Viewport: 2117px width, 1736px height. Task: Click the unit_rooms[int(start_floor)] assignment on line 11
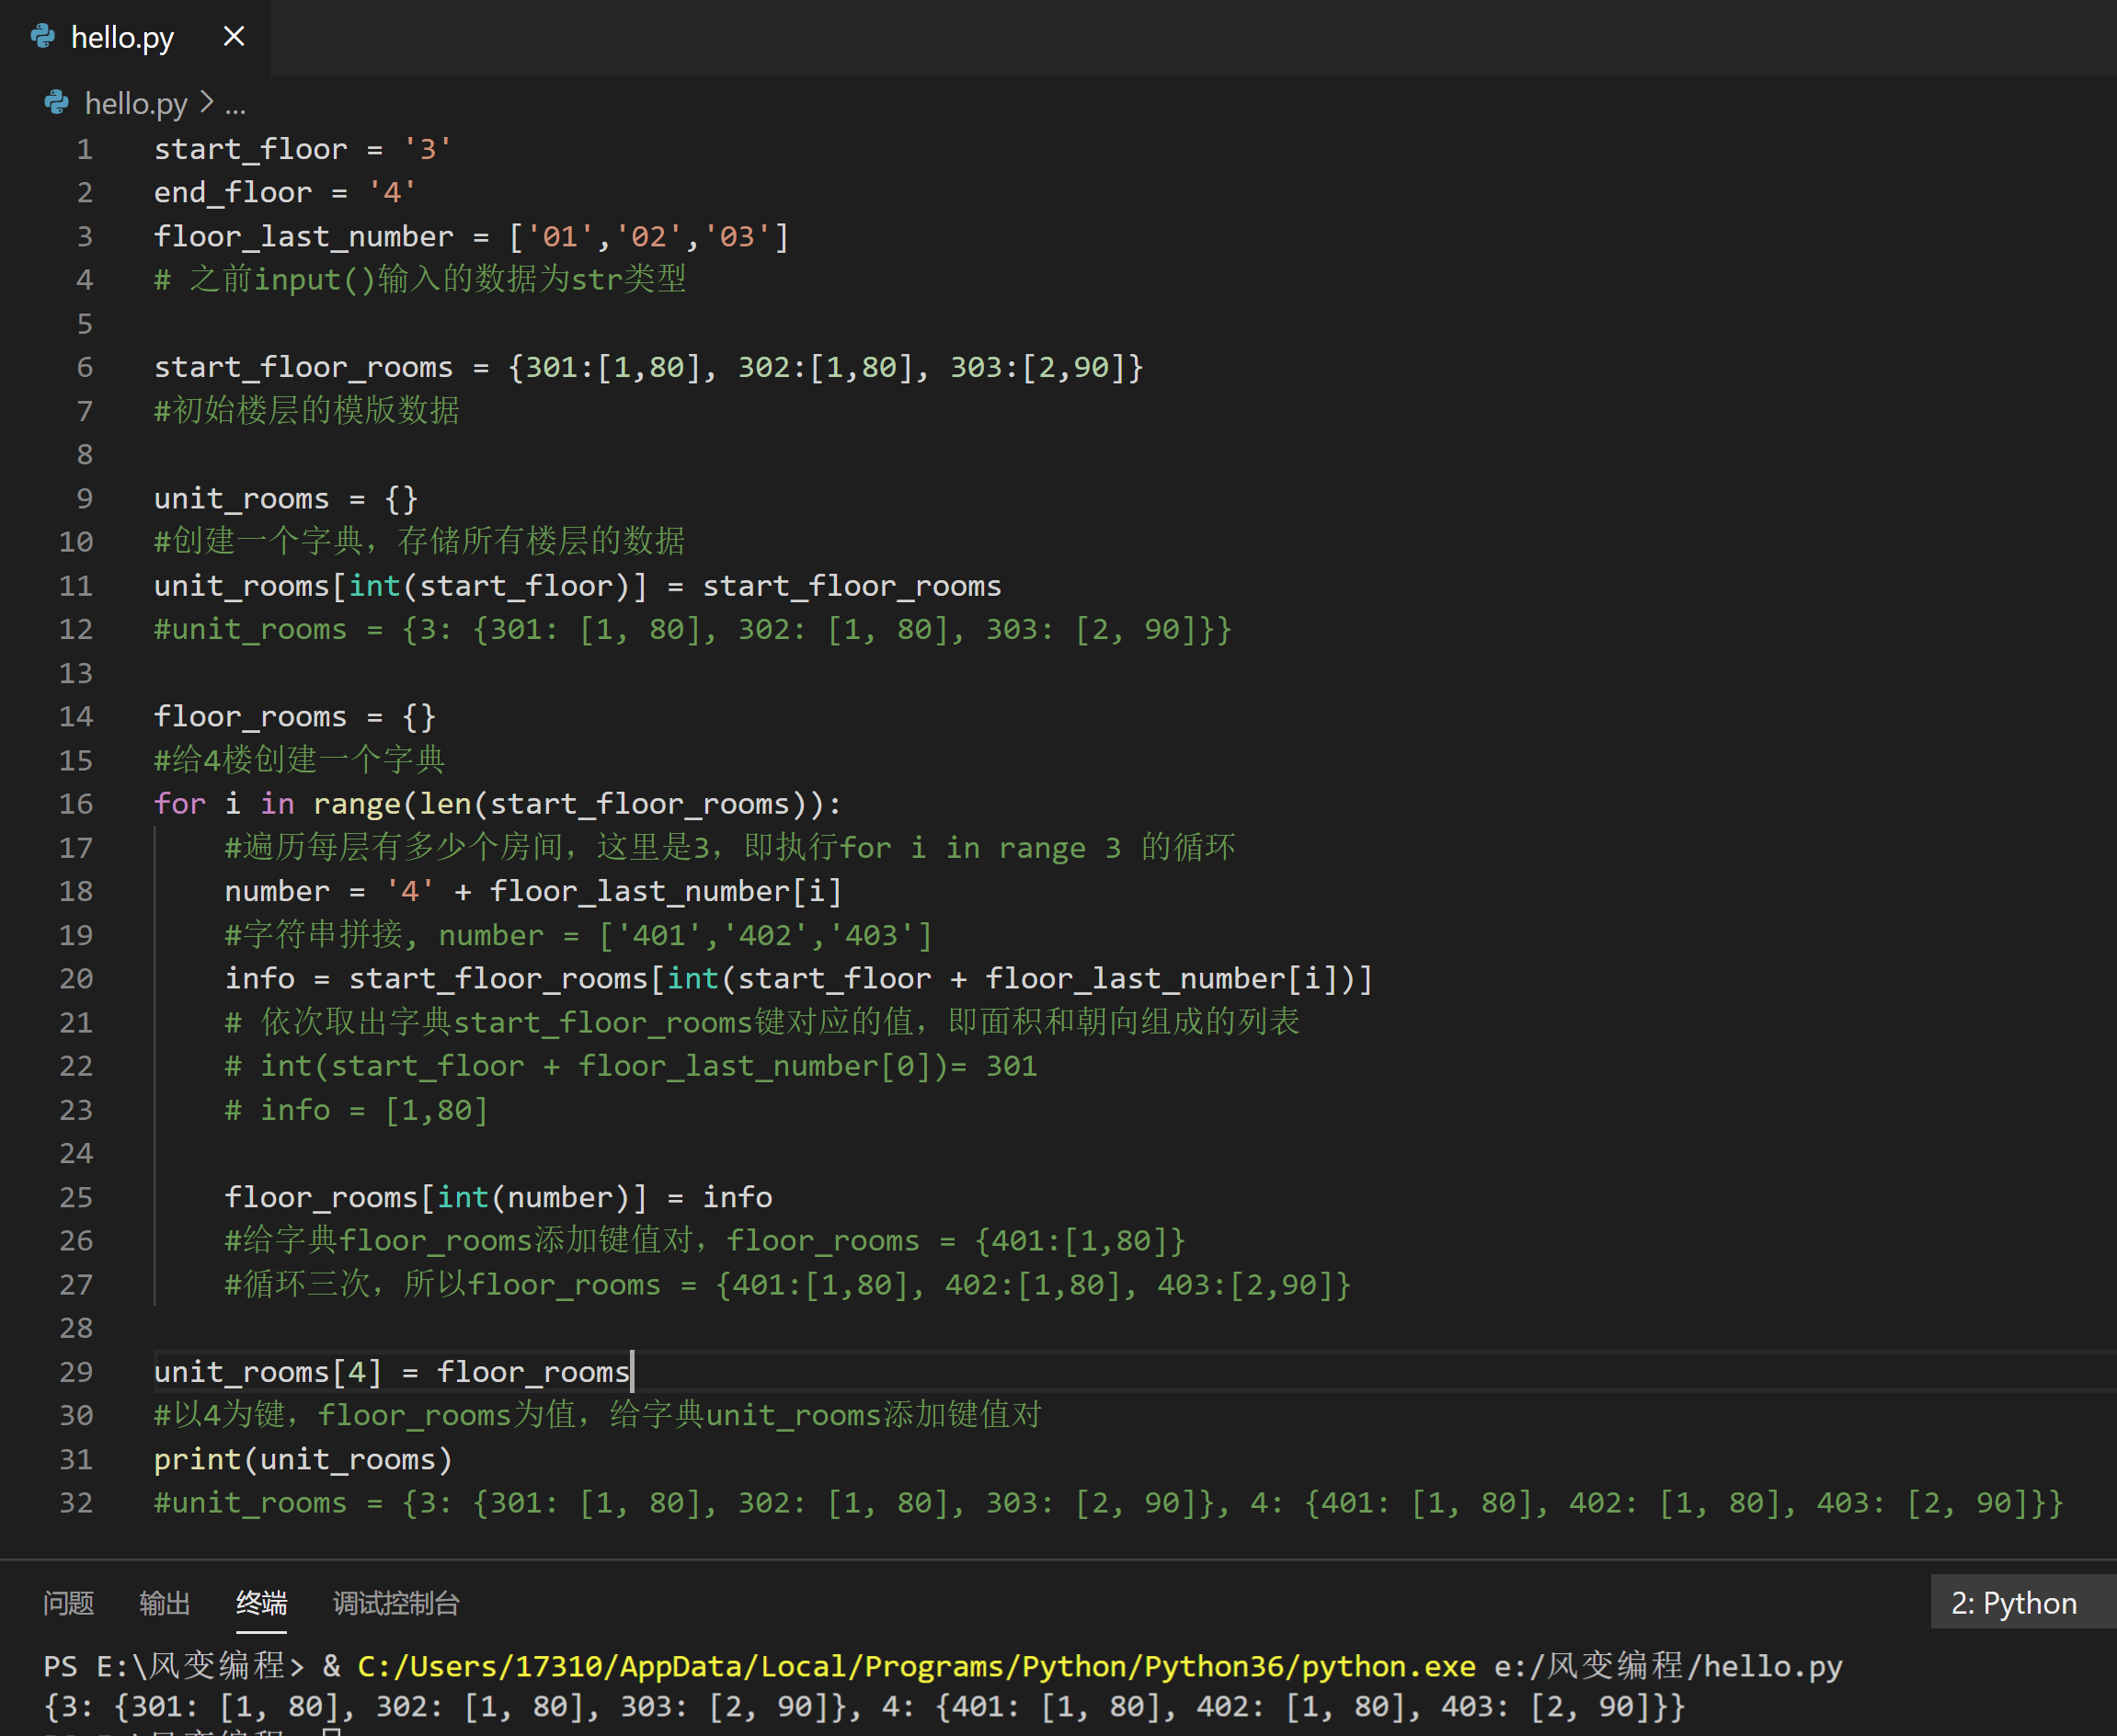(x=577, y=585)
